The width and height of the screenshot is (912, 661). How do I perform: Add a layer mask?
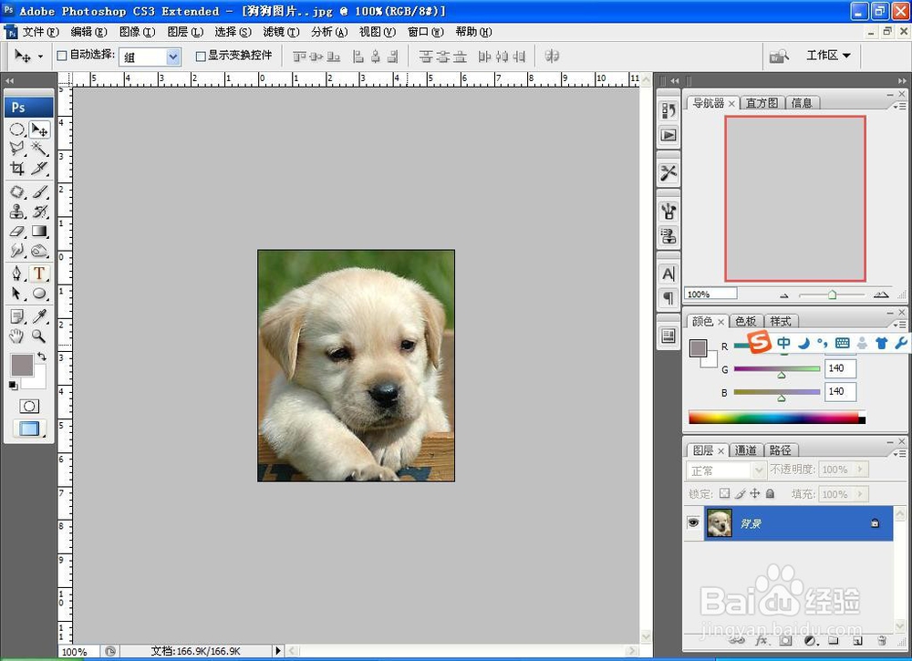click(x=785, y=641)
